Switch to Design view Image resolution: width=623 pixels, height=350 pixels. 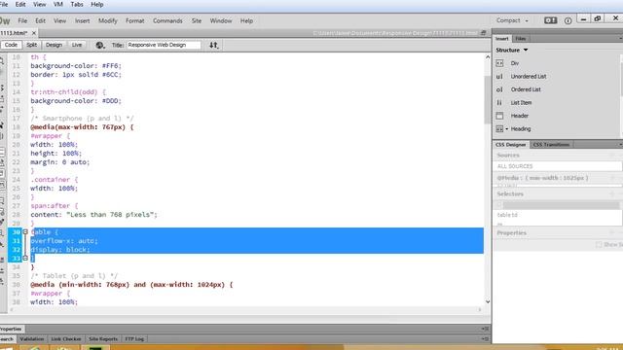click(x=55, y=45)
